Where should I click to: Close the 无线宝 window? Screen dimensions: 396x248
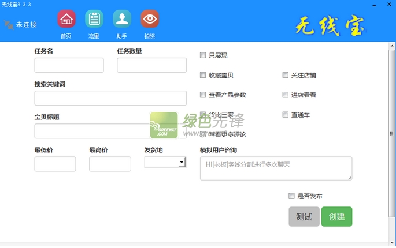pos(389,4)
